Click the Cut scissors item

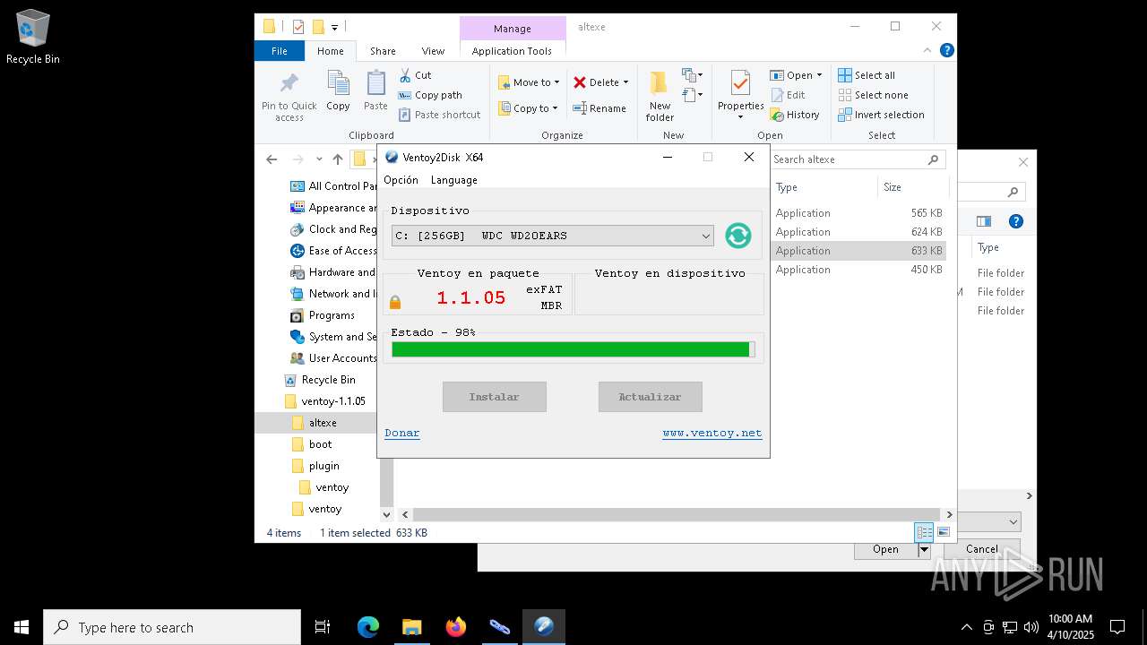tap(416, 75)
